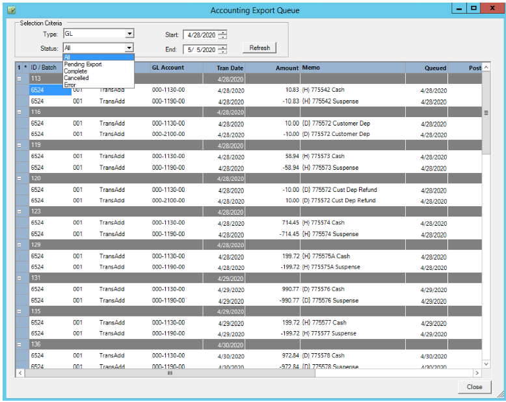
Task: Collapse batch group 113
Action: coord(19,79)
